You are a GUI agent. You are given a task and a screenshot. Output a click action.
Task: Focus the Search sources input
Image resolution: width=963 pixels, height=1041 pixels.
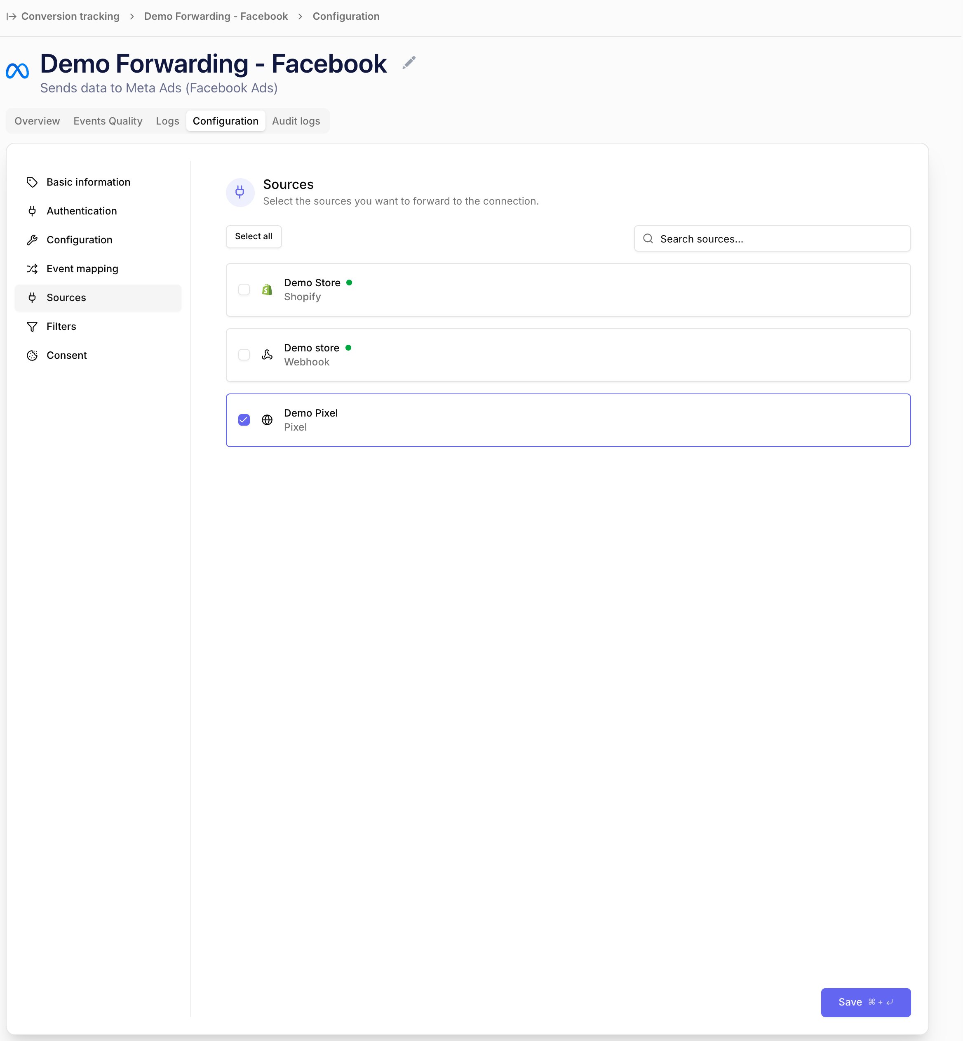pos(772,238)
